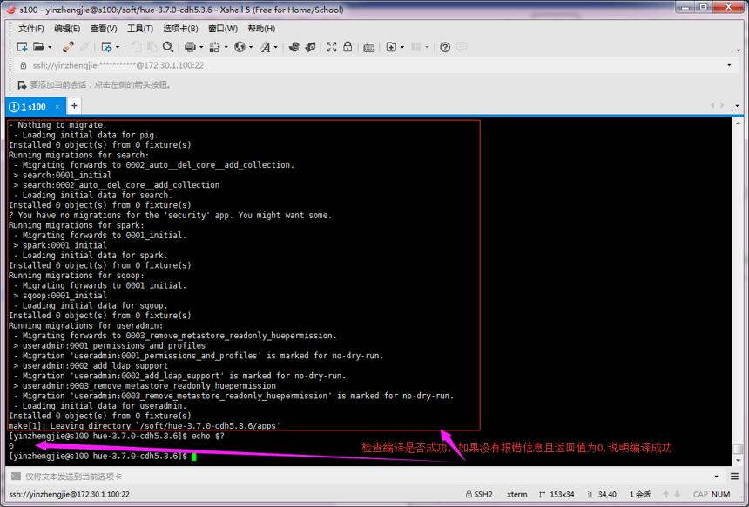
Task: Expand the font dropdown arrow
Action: pos(275,47)
